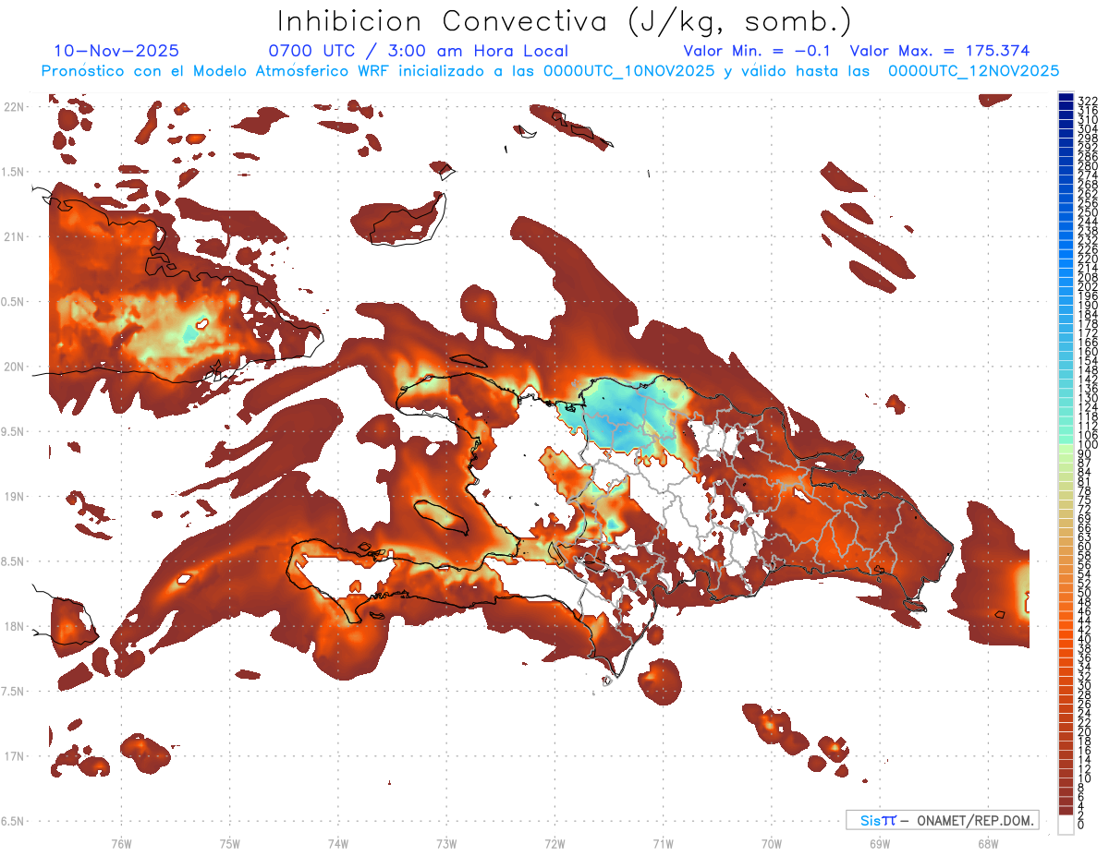
Task: Click the '148' color scale value
Action: (x=1088, y=369)
